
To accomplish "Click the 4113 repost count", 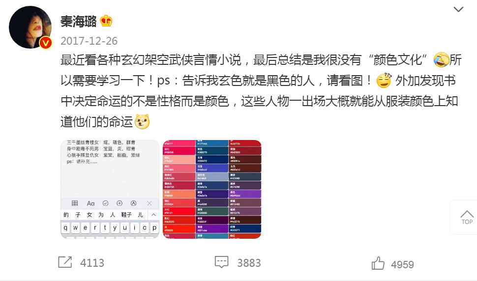I will pyautogui.click(x=92, y=263).
